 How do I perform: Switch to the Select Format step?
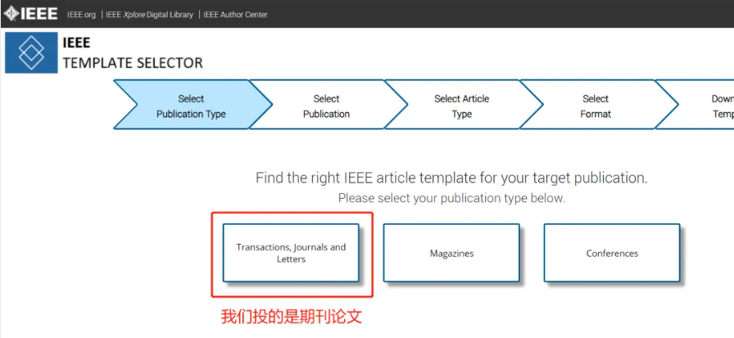click(x=596, y=106)
